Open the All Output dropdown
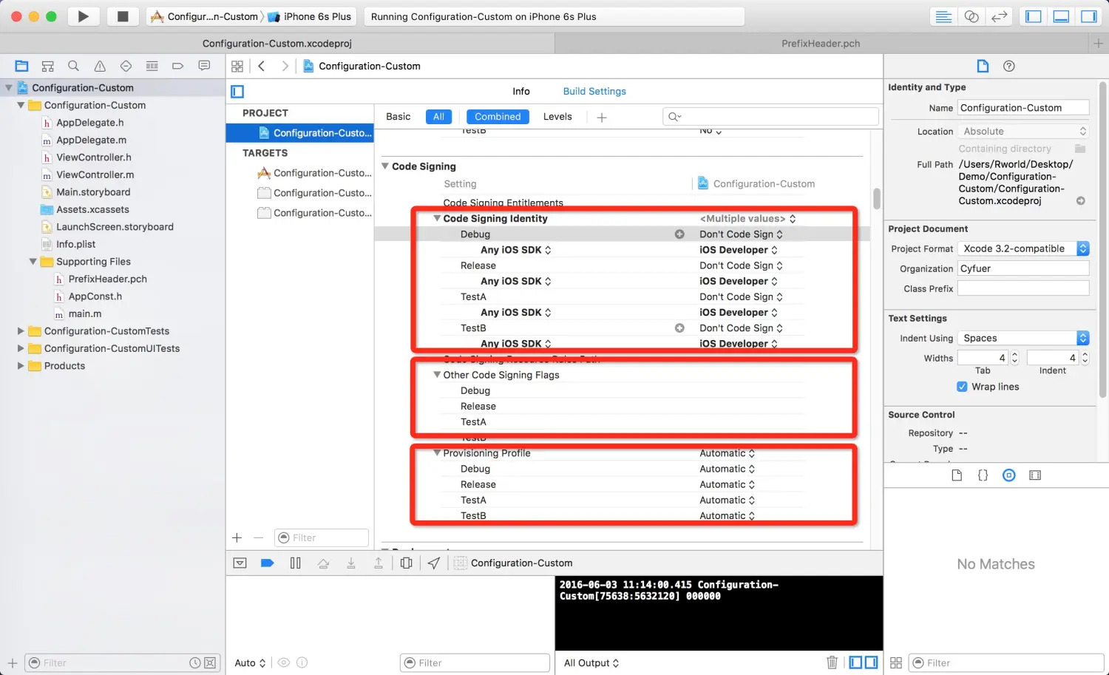The height and width of the screenshot is (675, 1109). (x=591, y=663)
